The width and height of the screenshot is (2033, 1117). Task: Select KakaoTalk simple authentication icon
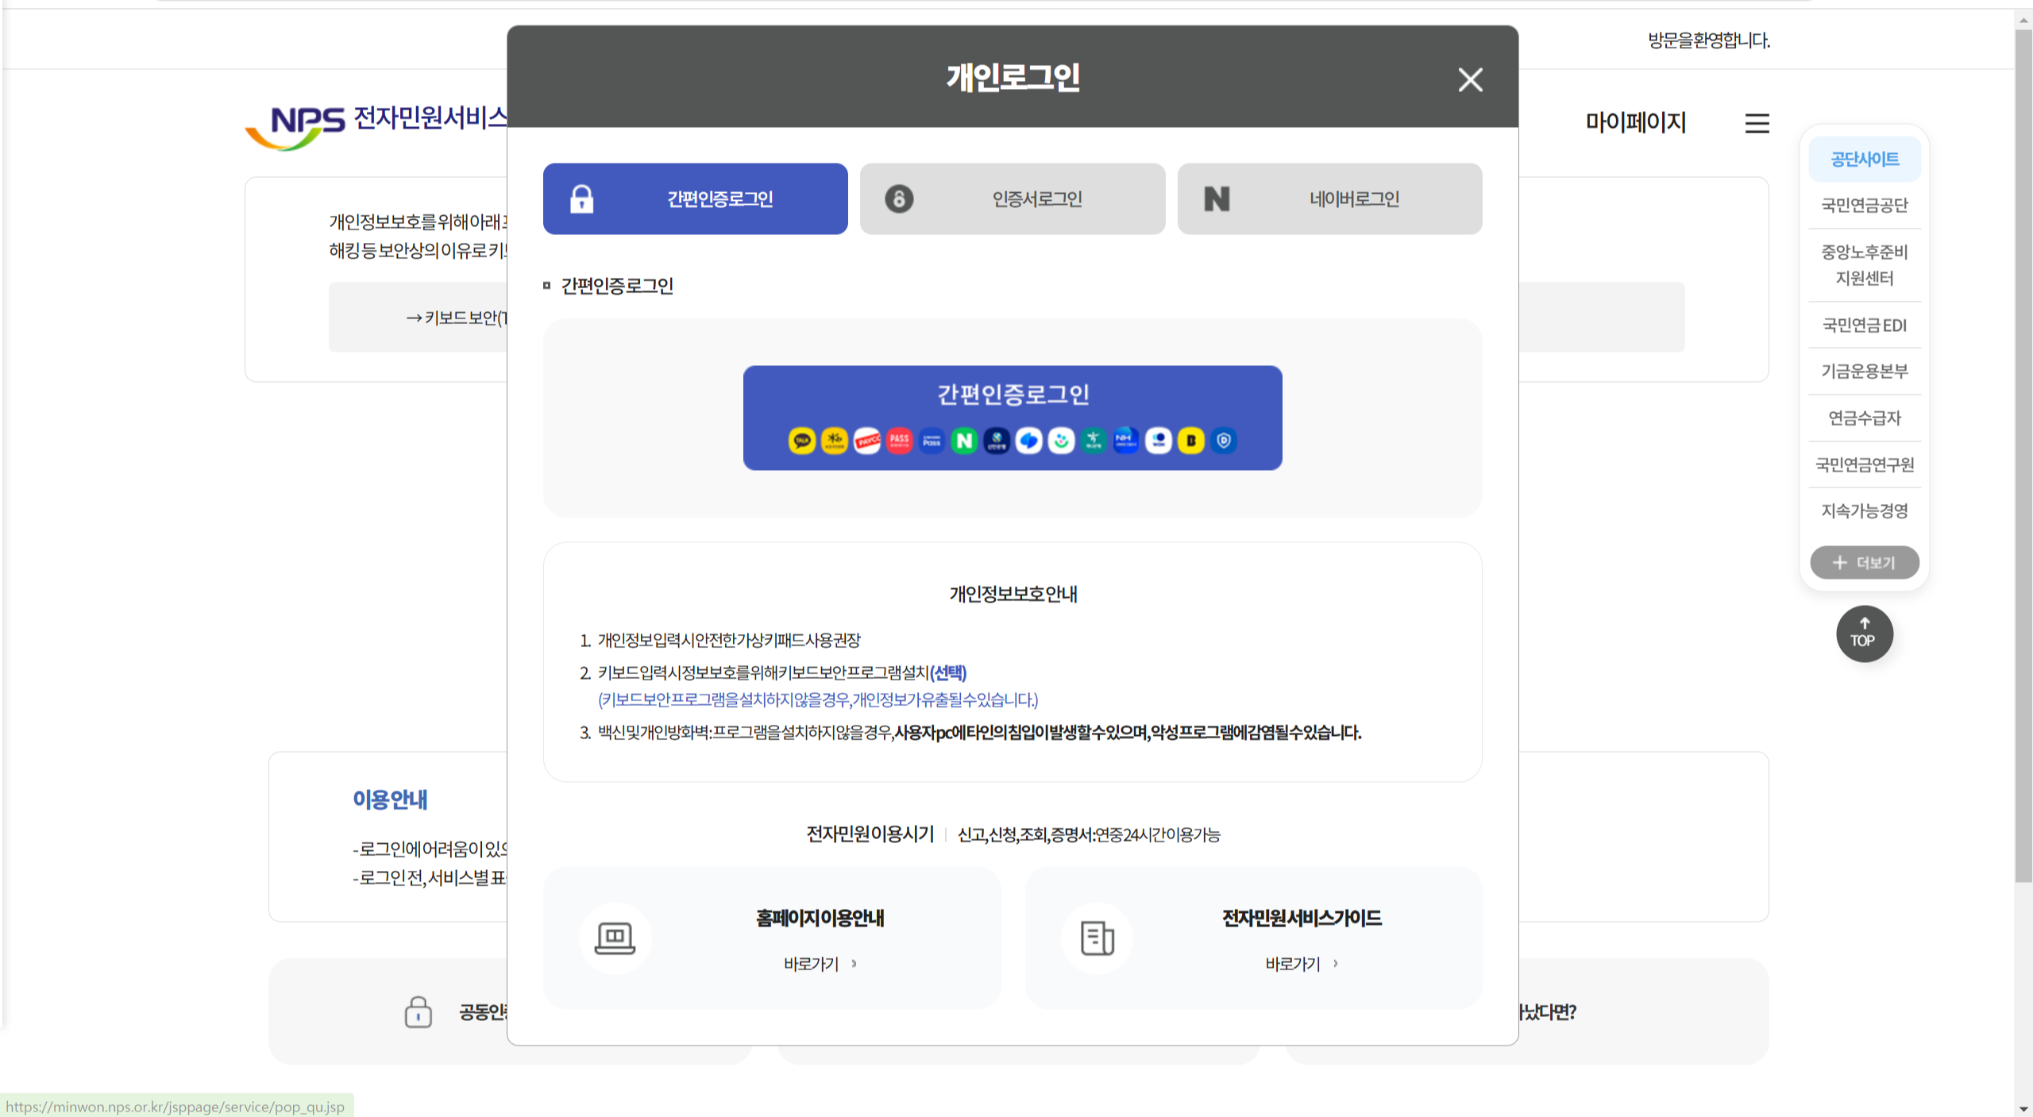803,441
